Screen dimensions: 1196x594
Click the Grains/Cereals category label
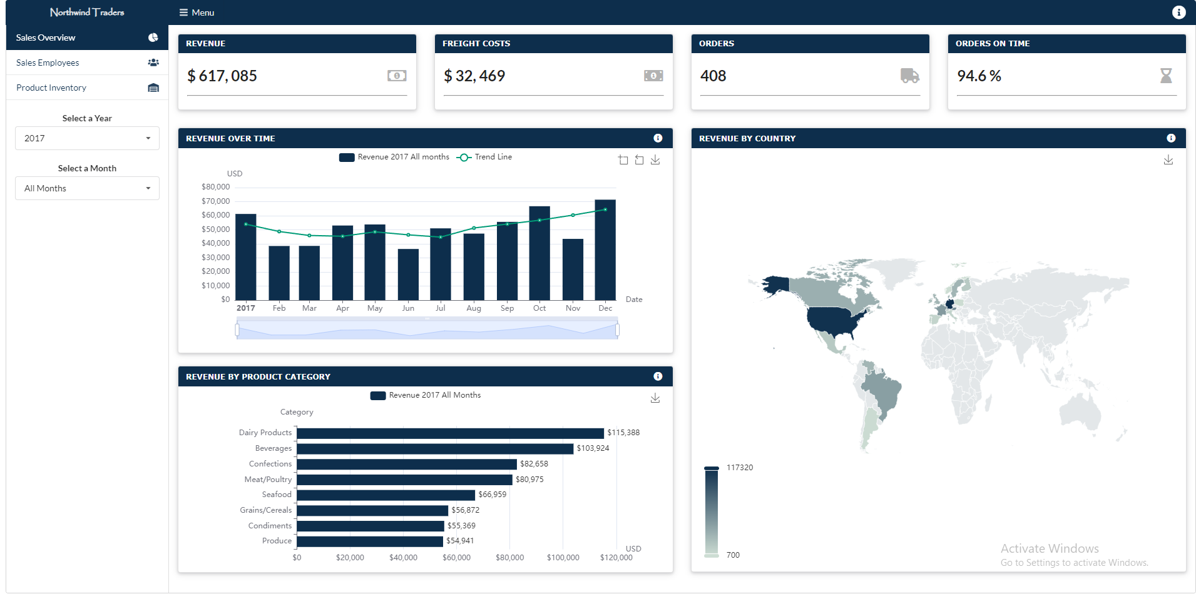[x=266, y=510]
